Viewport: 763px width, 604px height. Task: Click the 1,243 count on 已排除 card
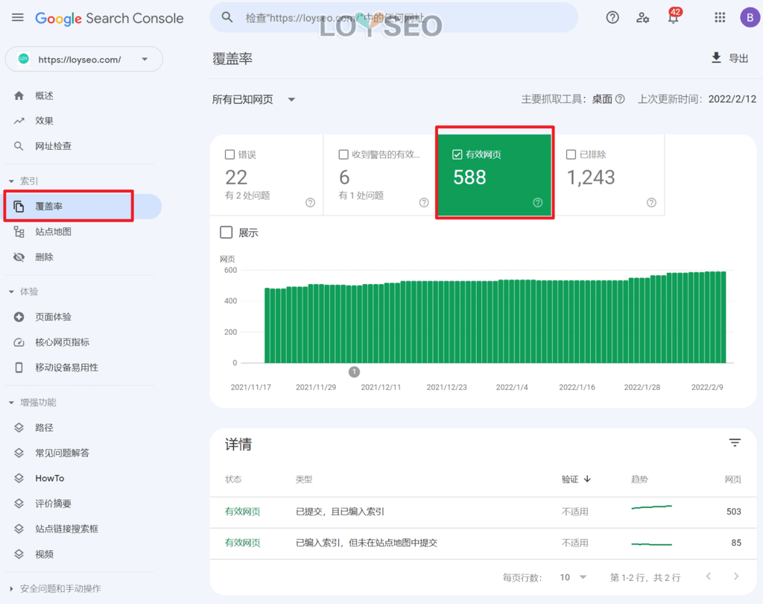591,177
